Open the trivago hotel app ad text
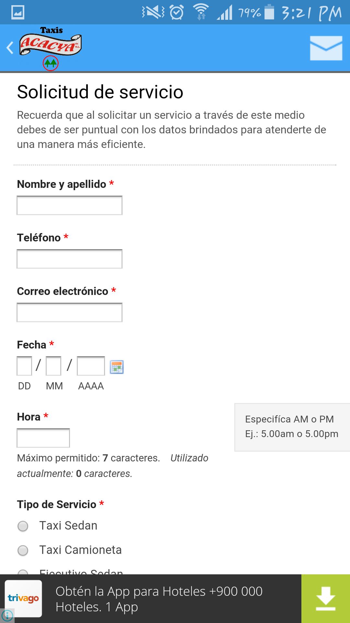Image resolution: width=350 pixels, height=623 pixels. (159, 599)
